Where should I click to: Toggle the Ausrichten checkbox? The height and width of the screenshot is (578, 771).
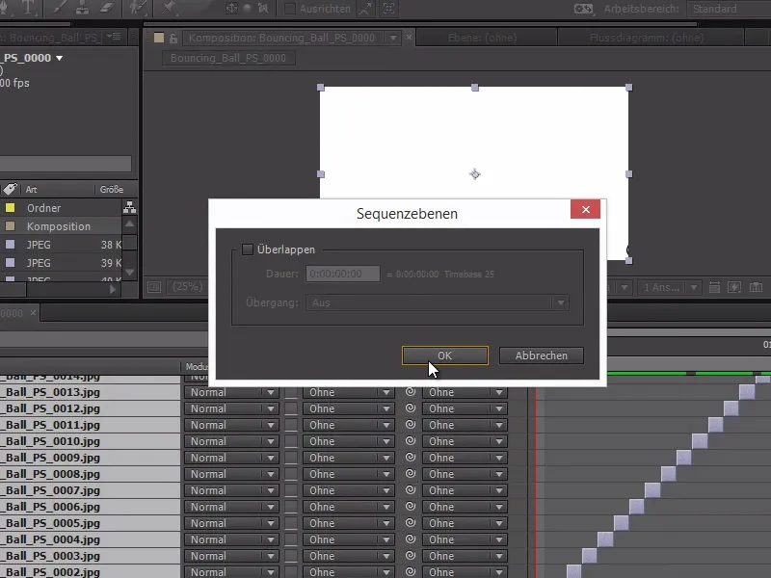click(290, 9)
